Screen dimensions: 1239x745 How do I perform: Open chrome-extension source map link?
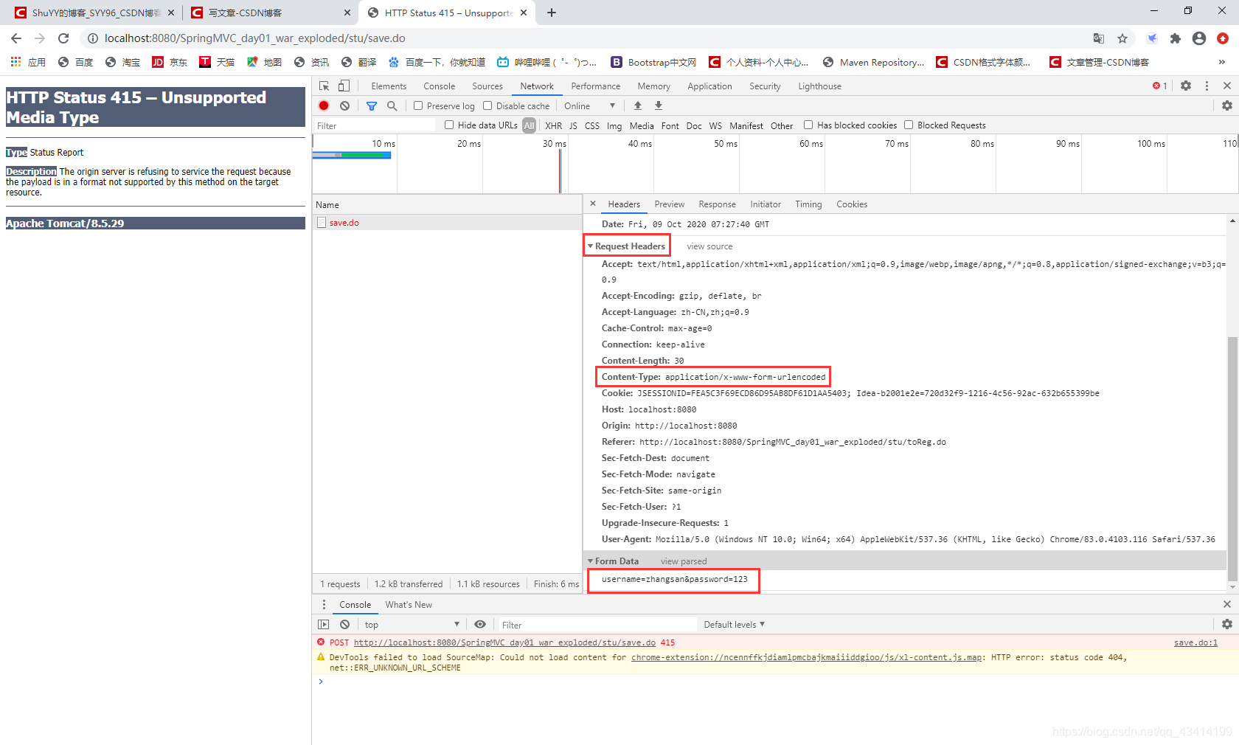point(807,657)
